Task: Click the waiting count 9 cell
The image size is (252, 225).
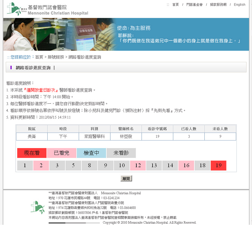Action: (220, 136)
